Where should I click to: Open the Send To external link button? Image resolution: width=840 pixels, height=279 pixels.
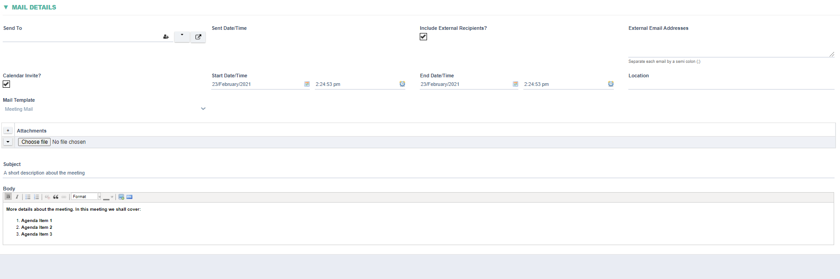pos(198,37)
